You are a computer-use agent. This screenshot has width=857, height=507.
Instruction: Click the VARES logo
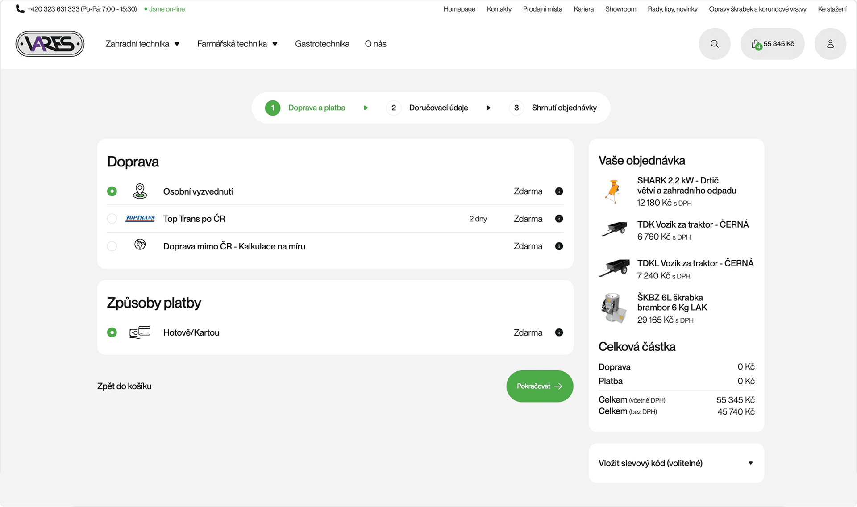pos(50,44)
